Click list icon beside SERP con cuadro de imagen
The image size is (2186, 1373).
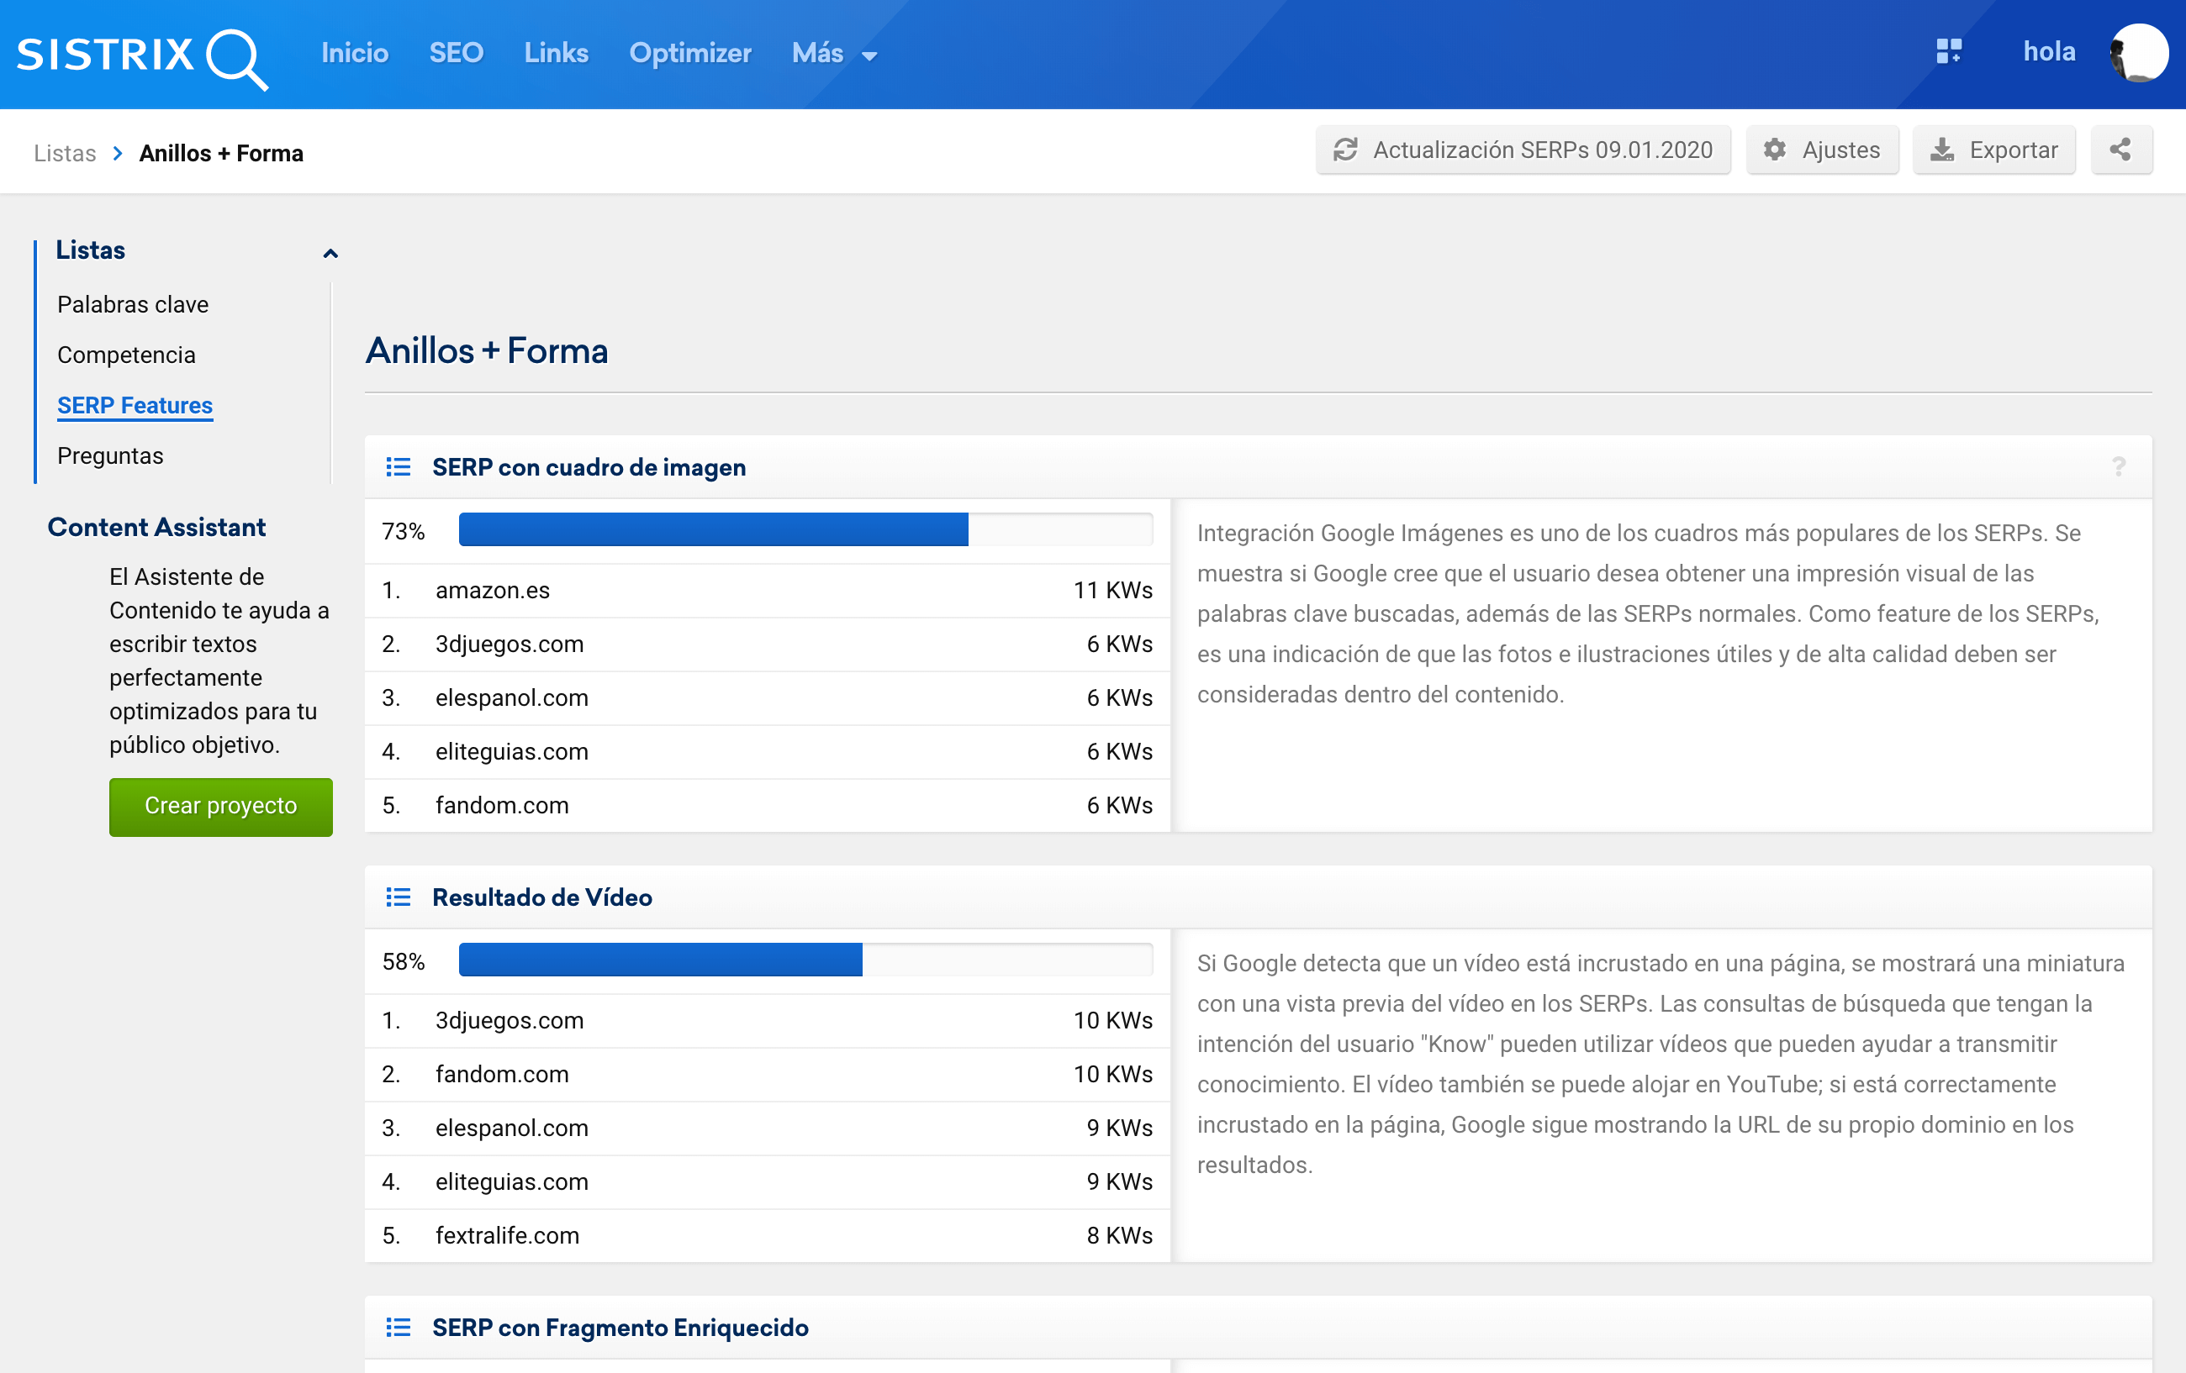coord(398,466)
